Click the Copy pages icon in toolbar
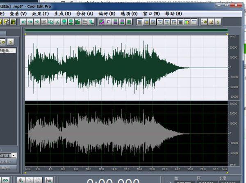The width and height of the screenshot is (246, 183). point(51,22)
